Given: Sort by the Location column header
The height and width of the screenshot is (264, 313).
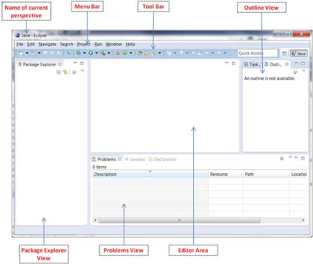Looking at the screenshot, I should coord(298,174).
